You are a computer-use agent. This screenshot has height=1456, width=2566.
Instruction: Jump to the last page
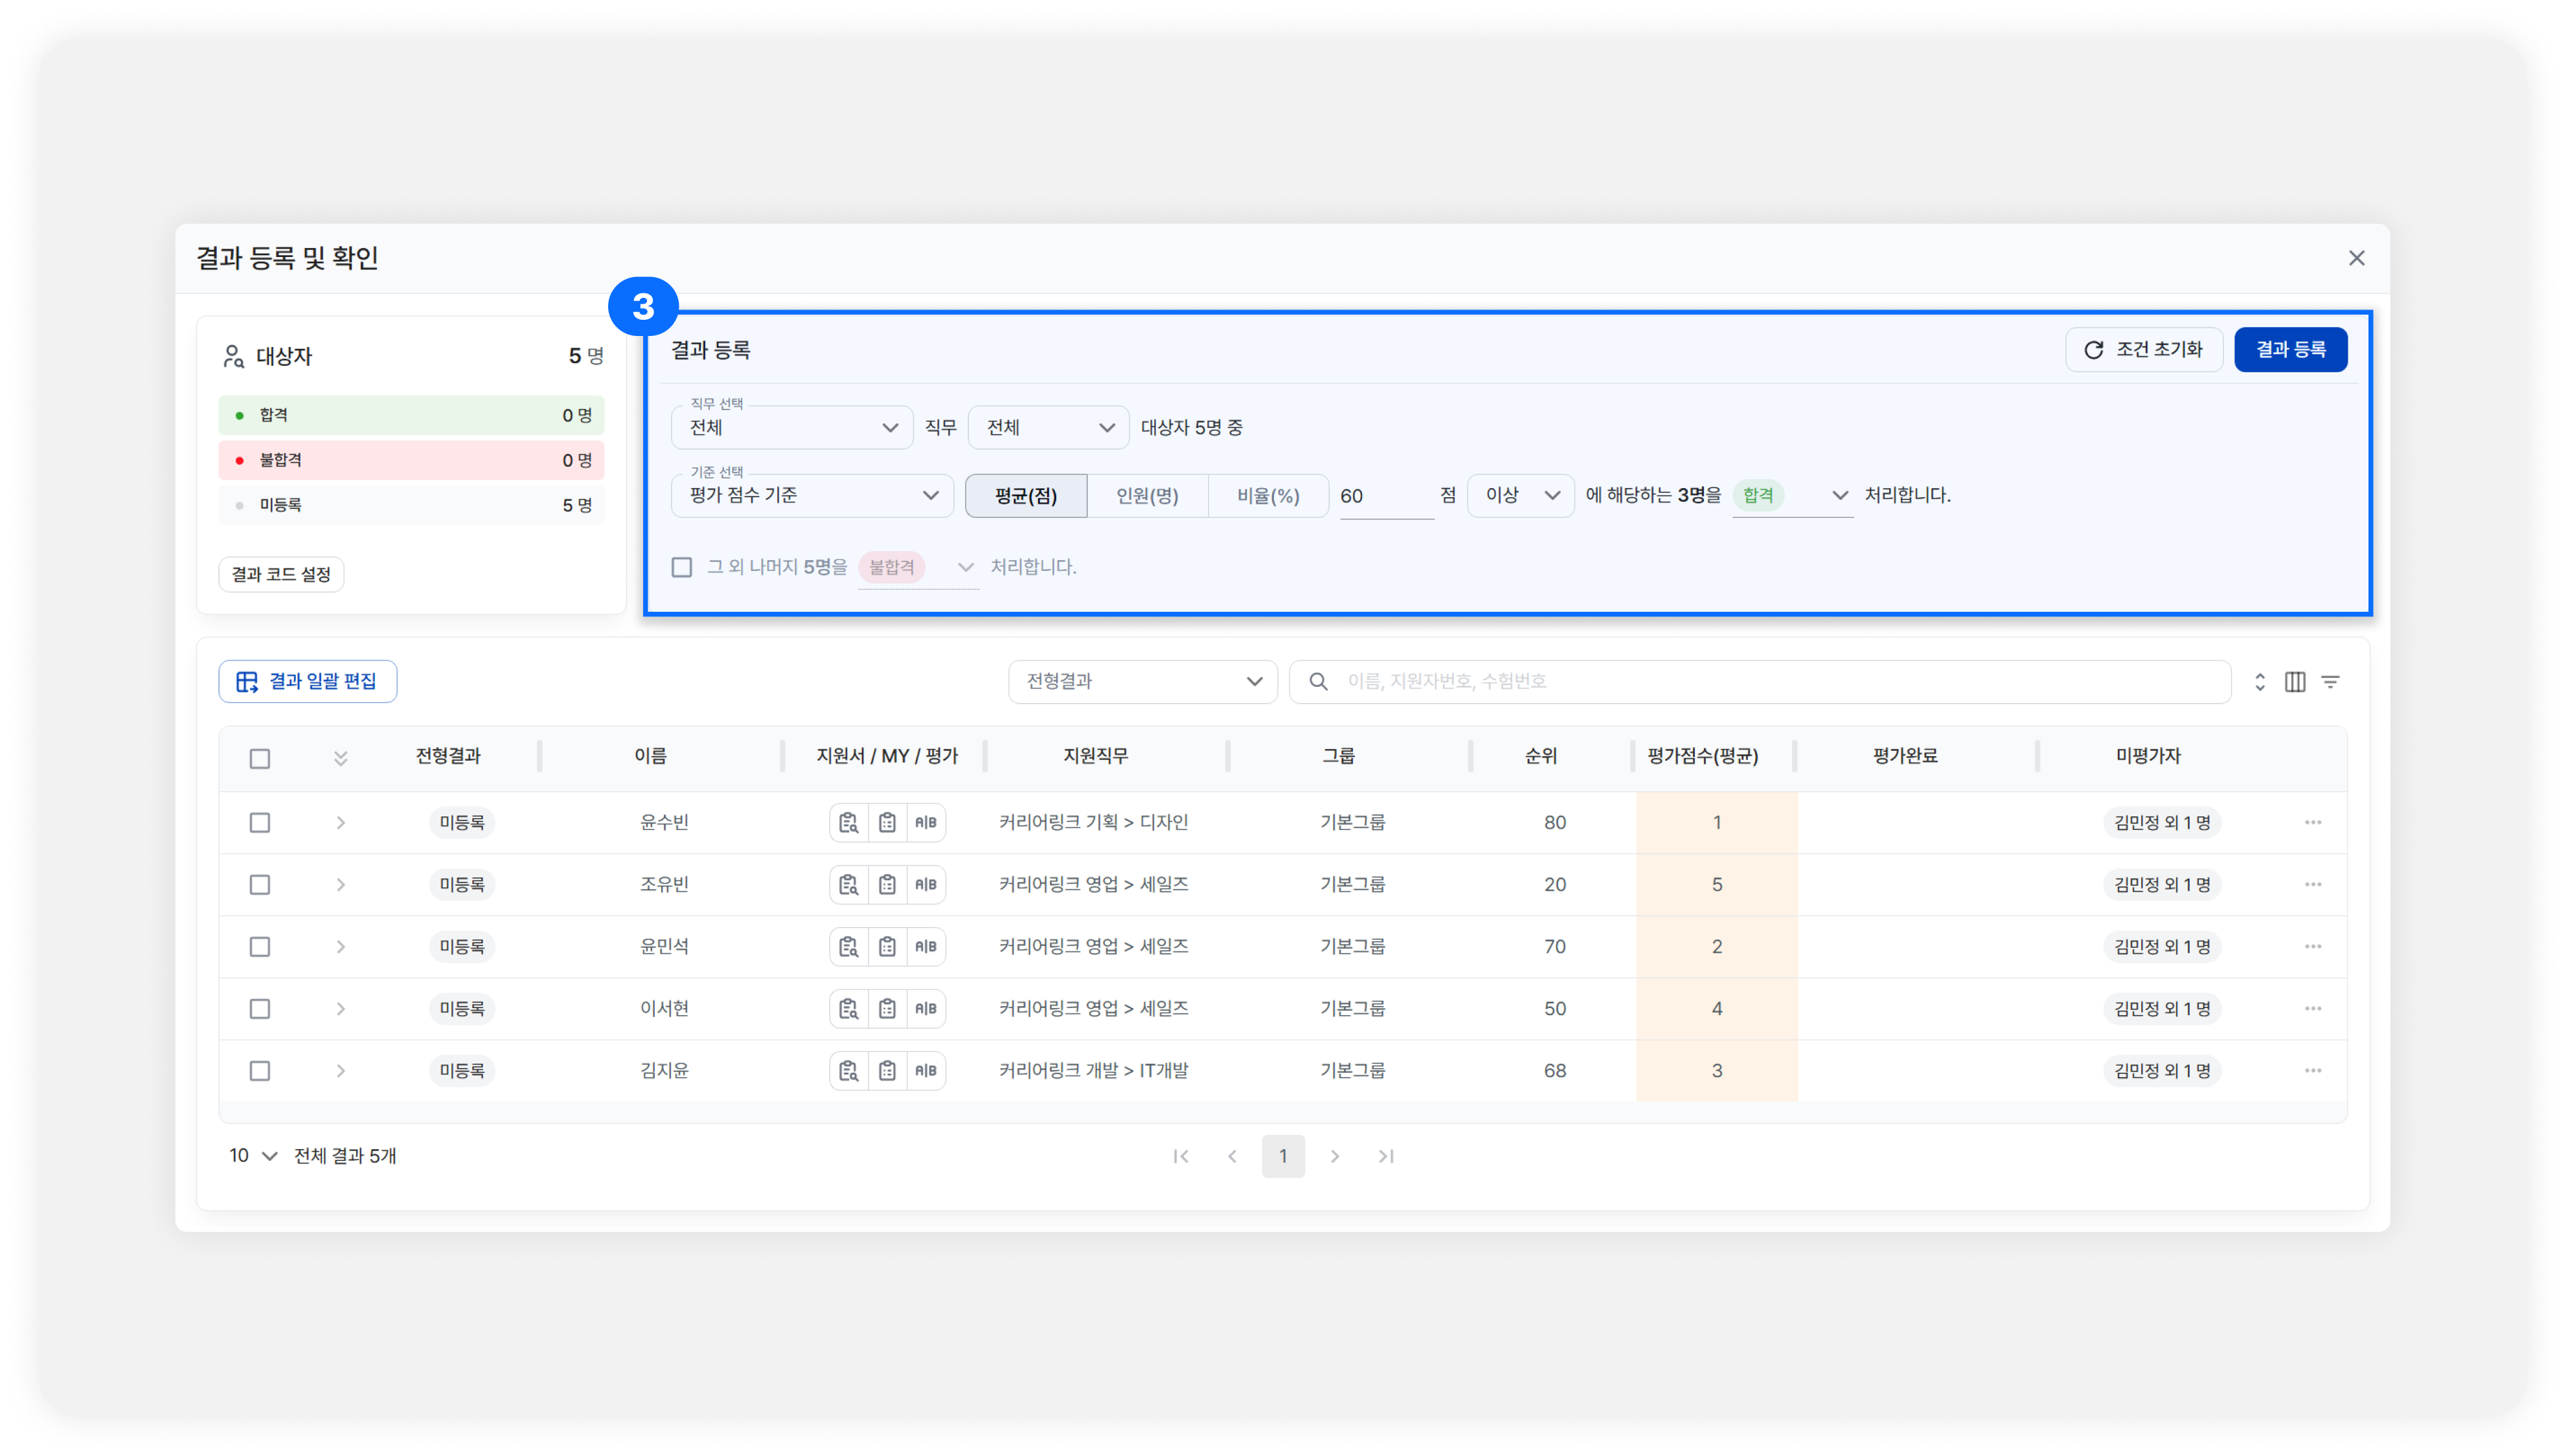pyautogui.click(x=1385, y=1156)
